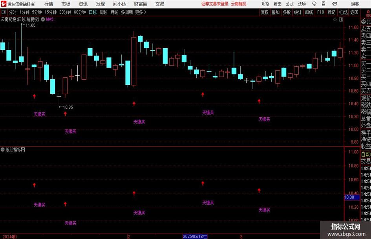Switch to 15分钟 period tab
The height and width of the screenshot is (239, 371).
tap(50, 12)
